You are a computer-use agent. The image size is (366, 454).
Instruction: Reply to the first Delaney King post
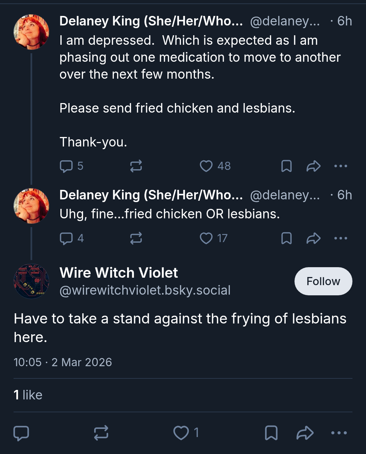(71, 166)
